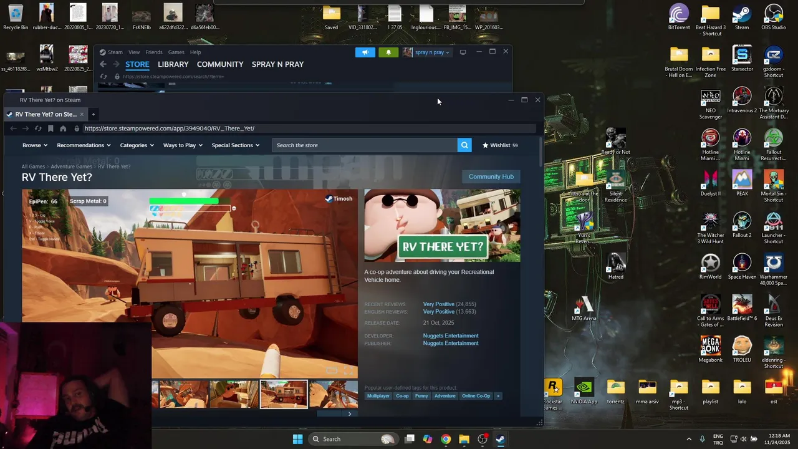Click the Copilot icon in the taskbar
Screen dimensions: 798x449
click(428, 439)
